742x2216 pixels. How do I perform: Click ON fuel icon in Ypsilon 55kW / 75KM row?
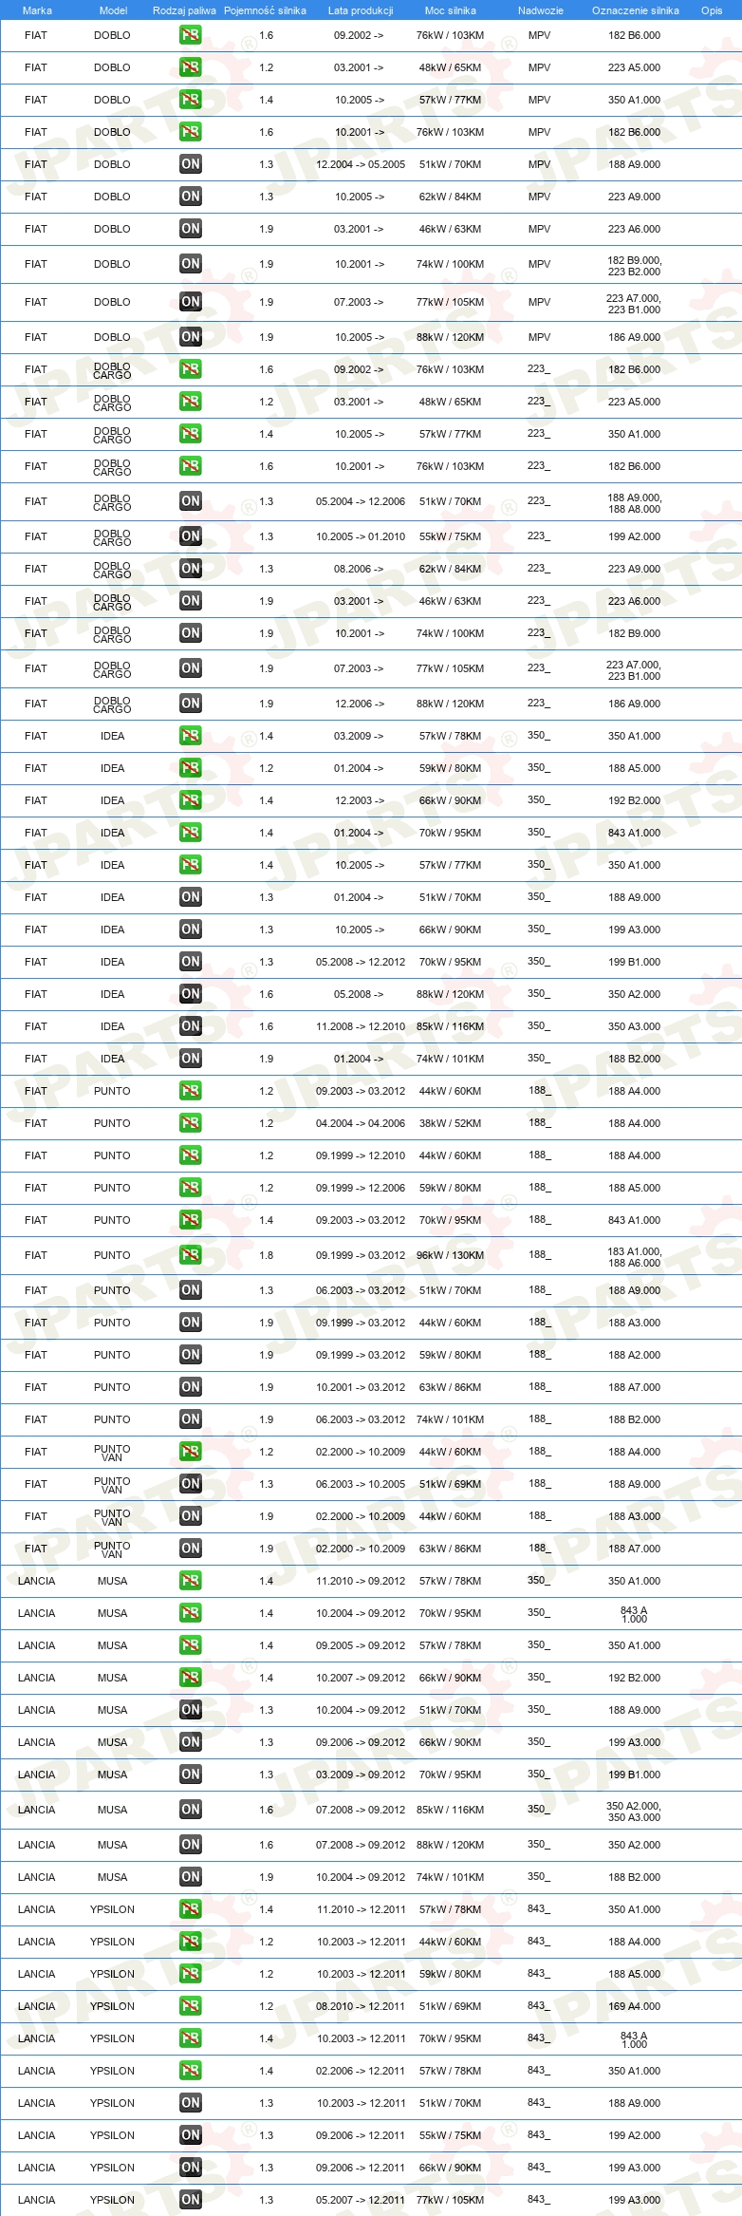coord(191,2135)
